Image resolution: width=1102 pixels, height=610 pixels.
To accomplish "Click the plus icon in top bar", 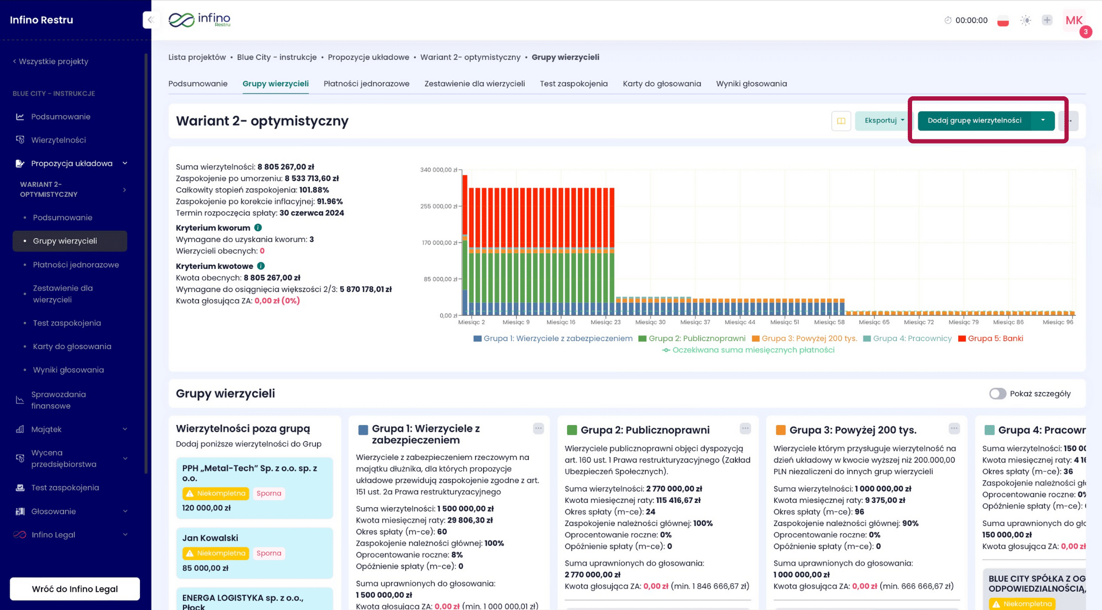I will (1047, 20).
